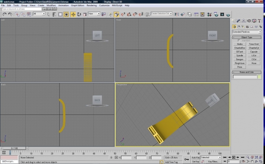The image size is (265, 164).
Task: Open the File menu
Action: point(3,5)
